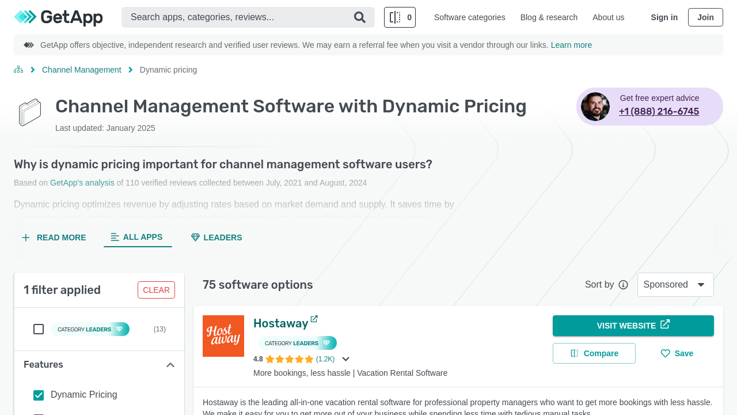Expand the Read More section
The width and height of the screenshot is (737, 415).
(54, 237)
